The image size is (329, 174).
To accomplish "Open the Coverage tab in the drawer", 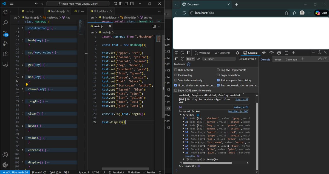I will tap(291, 59).
